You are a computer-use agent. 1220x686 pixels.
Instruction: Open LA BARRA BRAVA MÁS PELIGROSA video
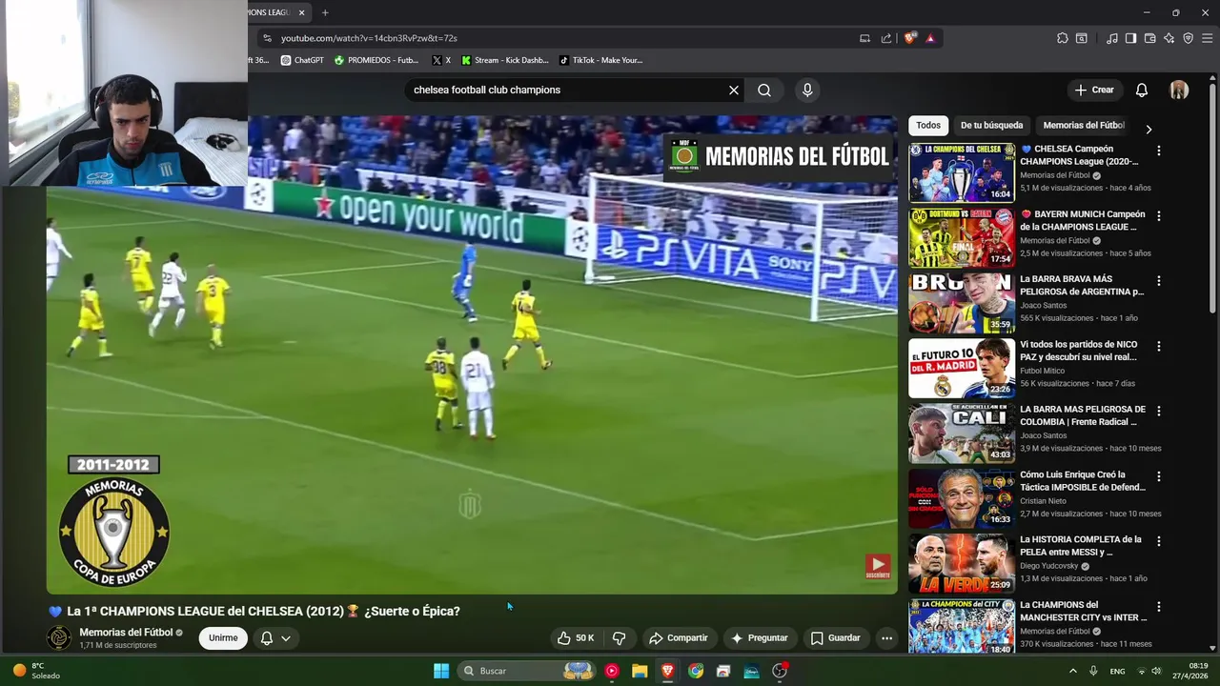(1081, 285)
